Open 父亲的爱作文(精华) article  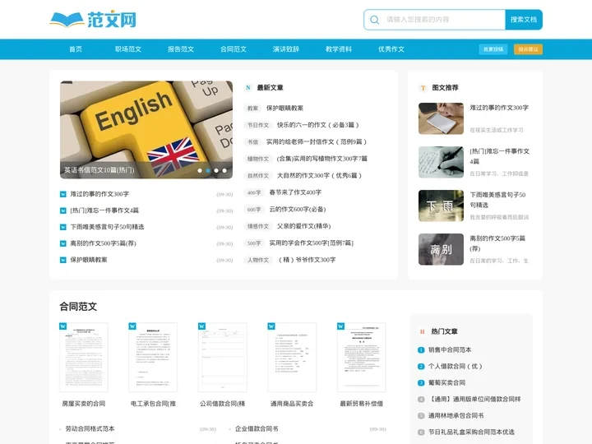tap(304, 226)
